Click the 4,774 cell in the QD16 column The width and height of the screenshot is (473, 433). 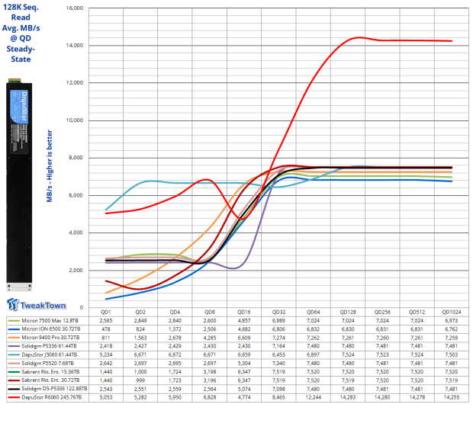pos(244,397)
